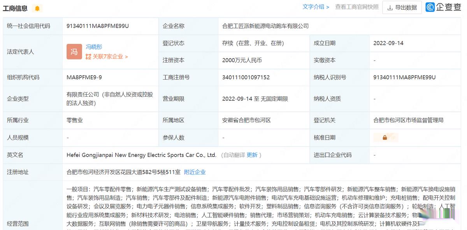Select registered capital 2000万元人民币

(242, 60)
